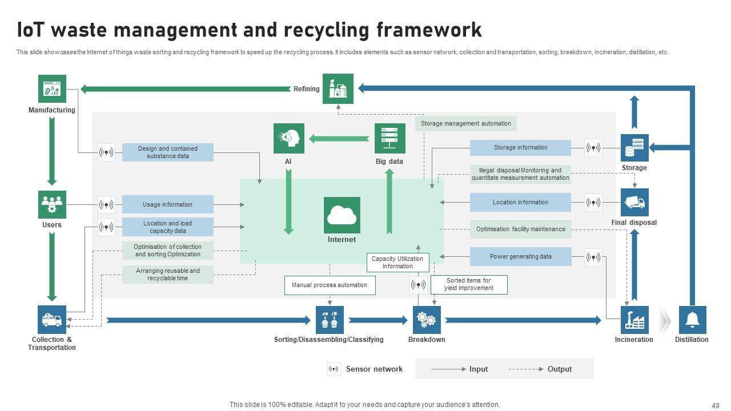The image size is (731, 411).
Task: Select the slide title text
Action: 249,30
